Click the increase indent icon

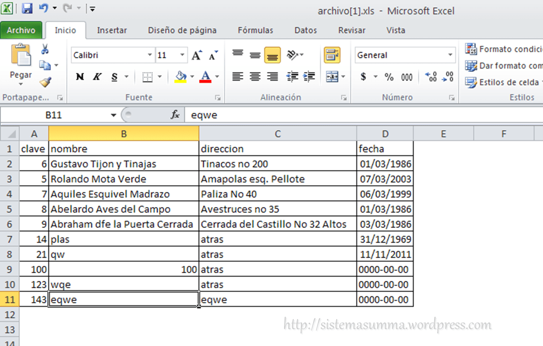click(x=309, y=77)
